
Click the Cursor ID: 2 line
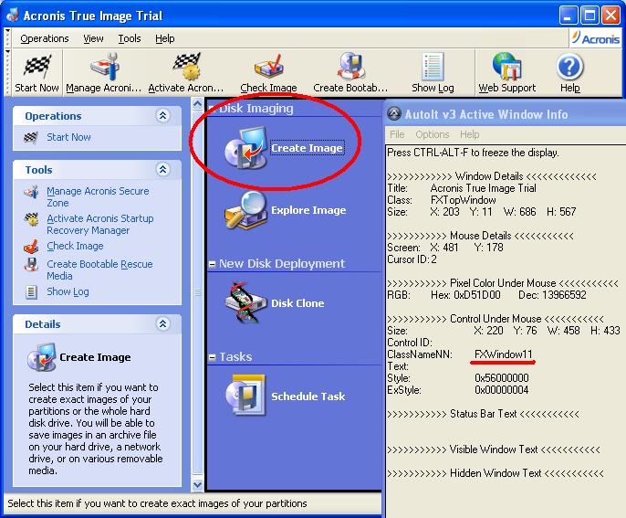click(412, 259)
